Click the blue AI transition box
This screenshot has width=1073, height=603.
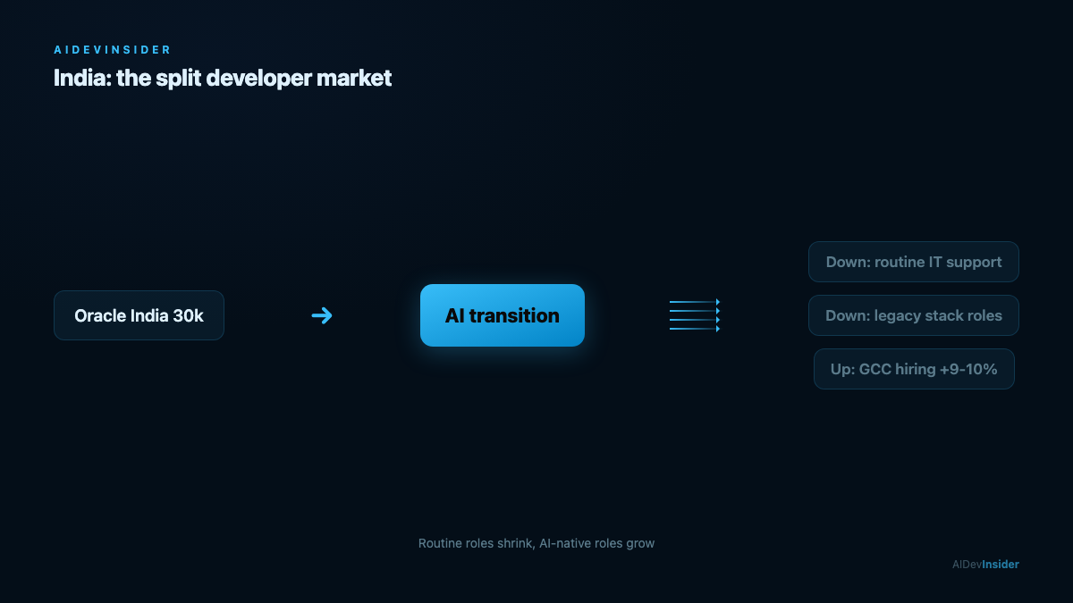point(503,315)
